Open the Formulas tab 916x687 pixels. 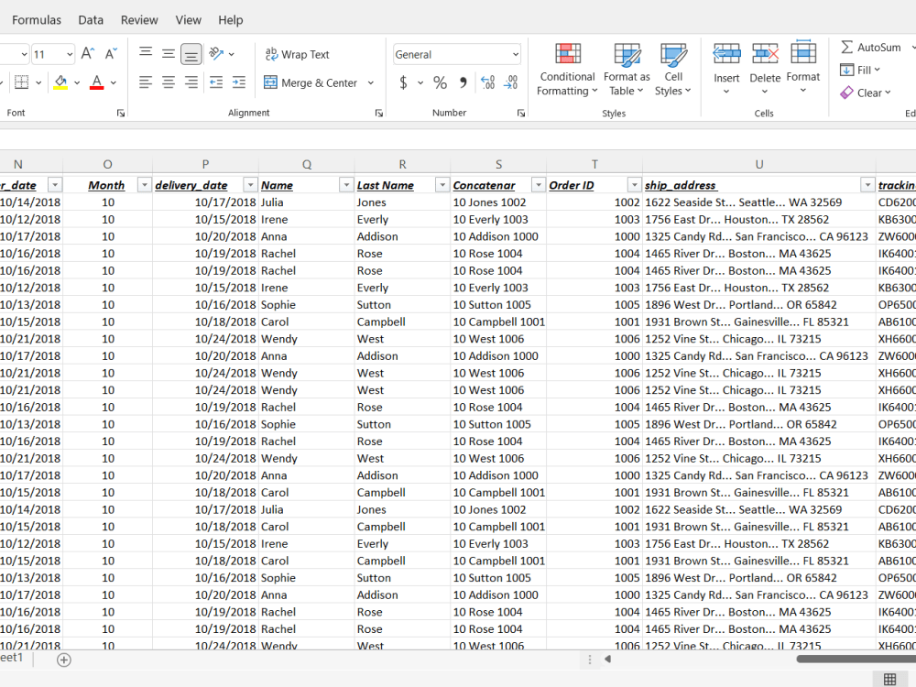(x=37, y=20)
